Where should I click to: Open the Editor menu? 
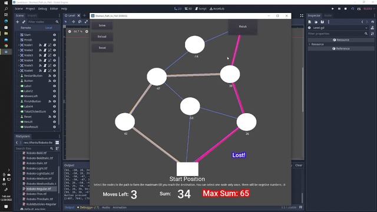point(54,9)
